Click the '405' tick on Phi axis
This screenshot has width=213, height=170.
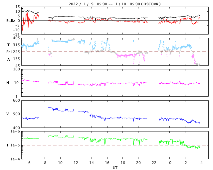(16, 38)
